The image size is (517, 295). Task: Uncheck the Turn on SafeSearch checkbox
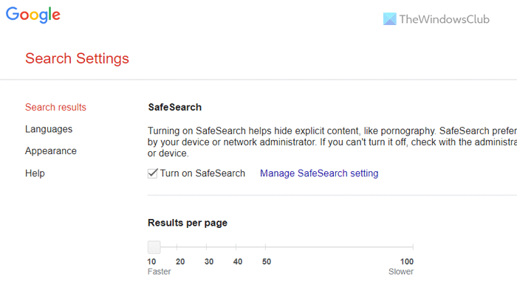(153, 173)
